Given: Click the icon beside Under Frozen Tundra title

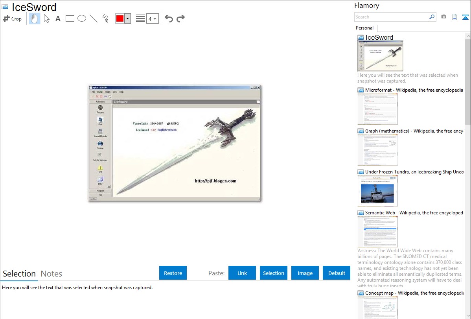Looking at the screenshot, I should (361, 172).
